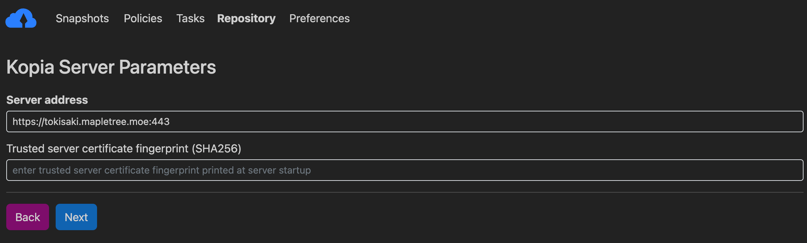Viewport: 807px width, 243px height.
Task: Click Next to connect to the server
Action: tap(76, 217)
